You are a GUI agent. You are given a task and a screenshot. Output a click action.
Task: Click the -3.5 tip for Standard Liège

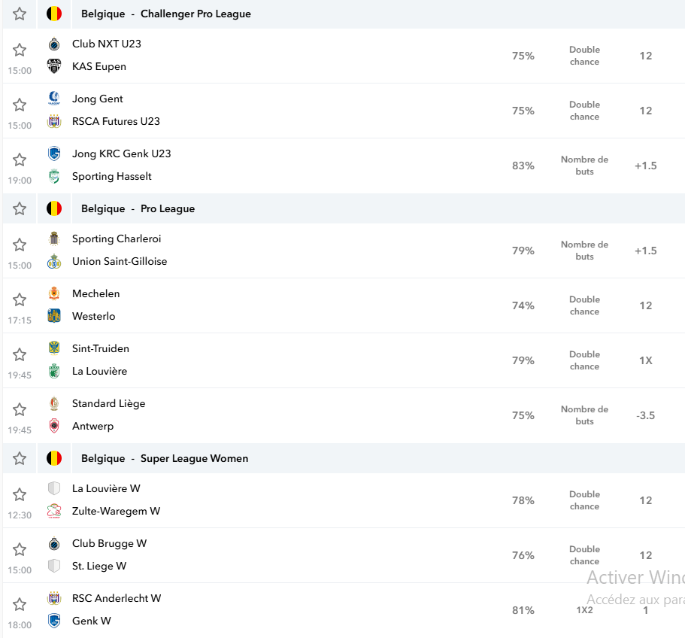point(646,415)
